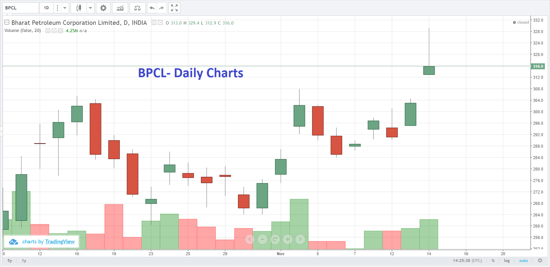Toggle fullscreen mode
Screen dimensions: 550x267
[174, 8]
